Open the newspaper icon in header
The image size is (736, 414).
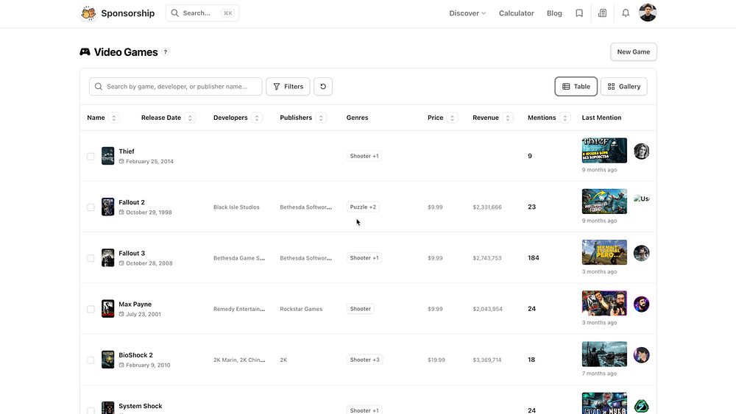602,13
